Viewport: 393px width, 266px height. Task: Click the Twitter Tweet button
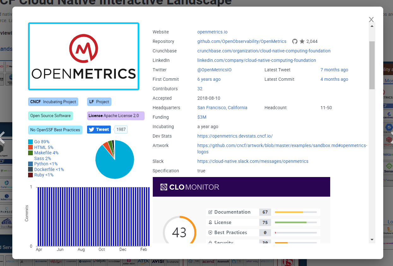pos(99,129)
